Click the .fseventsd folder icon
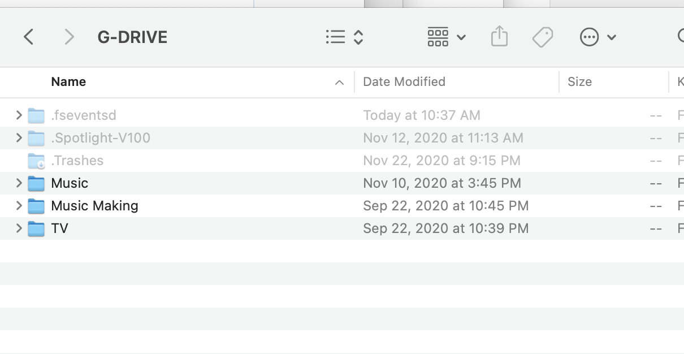This screenshot has height=354, width=684. [x=36, y=115]
